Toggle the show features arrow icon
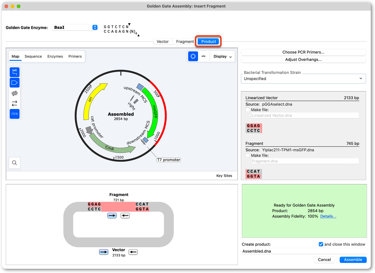This screenshot has height=273, width=375. tap(15, 83)
